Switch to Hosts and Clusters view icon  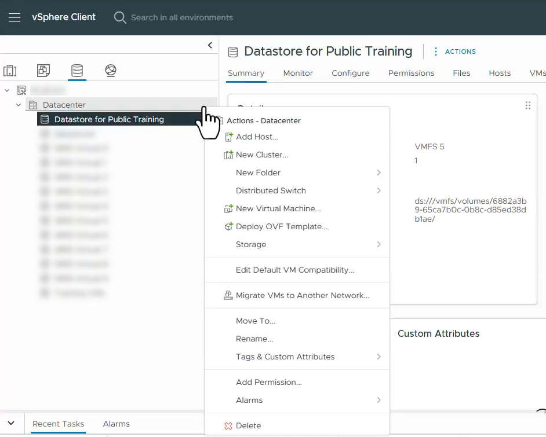click(x=10, y=71)
